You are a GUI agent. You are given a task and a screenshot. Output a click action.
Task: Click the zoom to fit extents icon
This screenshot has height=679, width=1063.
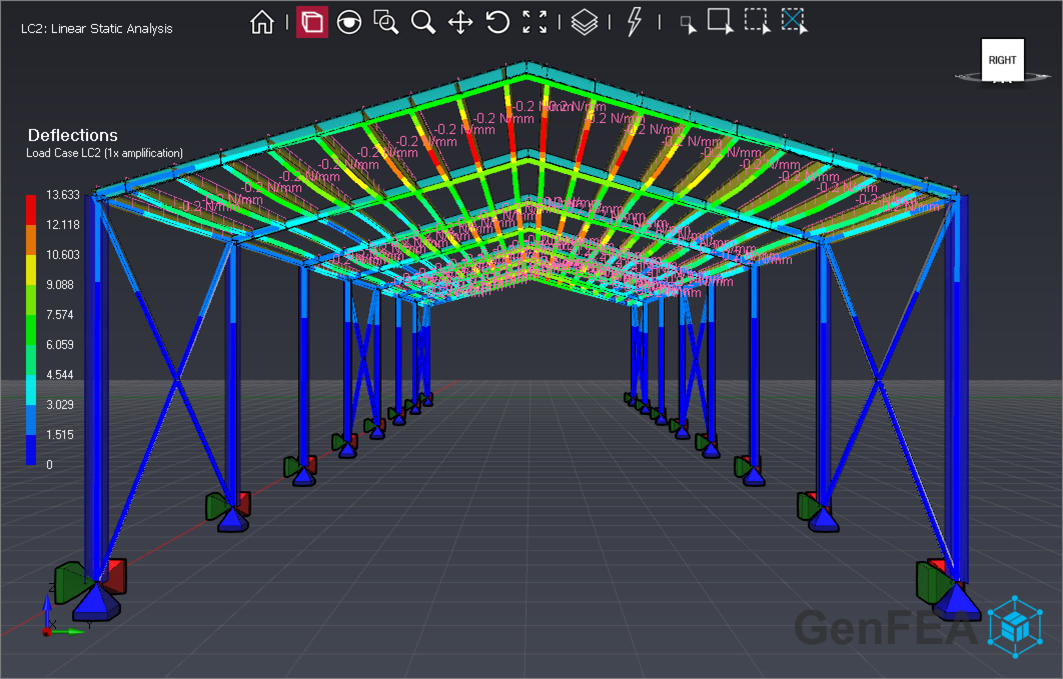click(x=535, y=22)
